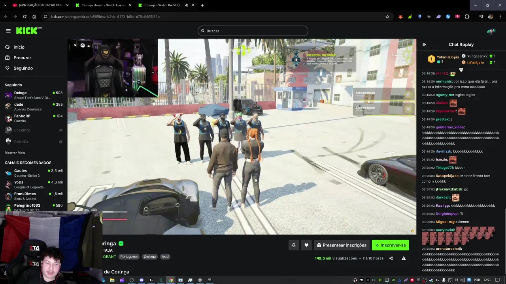This screenshot has width=506, height=284.
Task: Click the heart follow button
Action: (306, 245)
